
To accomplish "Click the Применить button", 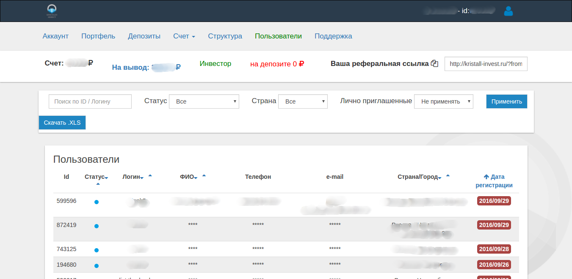I will coord(507,101).
